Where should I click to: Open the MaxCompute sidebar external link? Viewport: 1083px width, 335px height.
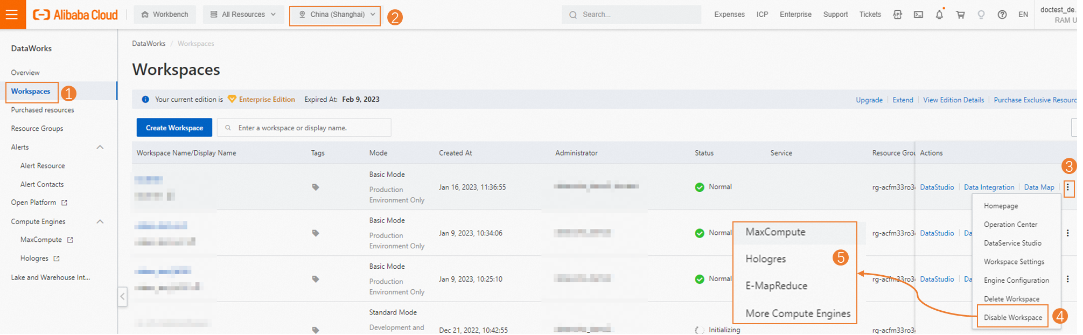click(46, 240)
